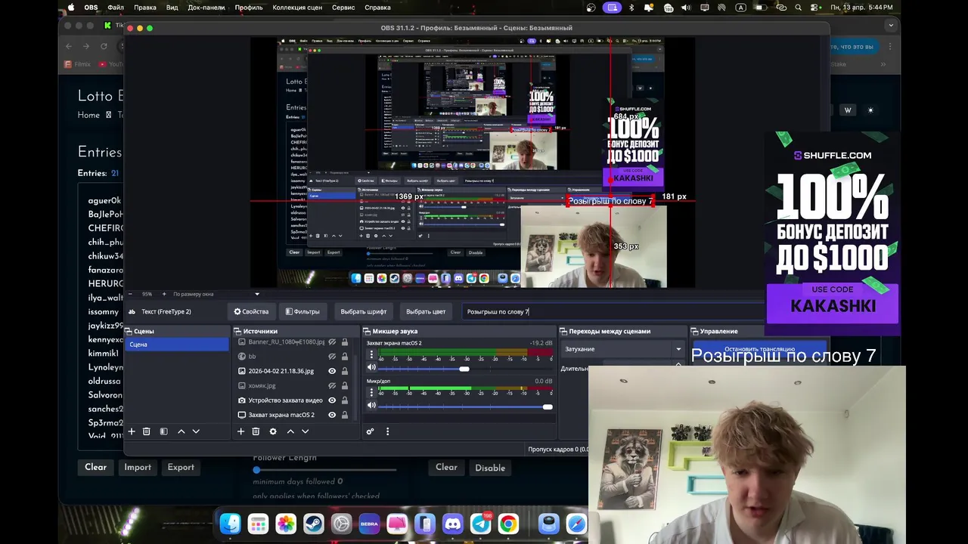Viewport: 968px width, 544px height.
Task: Open the Справка menu
Action: [x=378, y=8]
